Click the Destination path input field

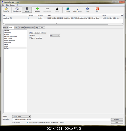click(x=61, y=119)
